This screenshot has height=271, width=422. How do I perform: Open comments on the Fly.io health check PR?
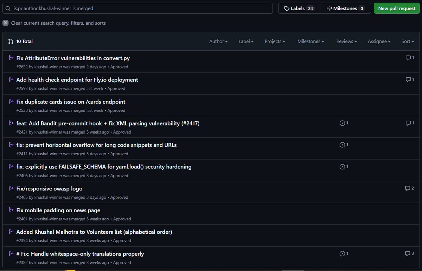[410, 79]
